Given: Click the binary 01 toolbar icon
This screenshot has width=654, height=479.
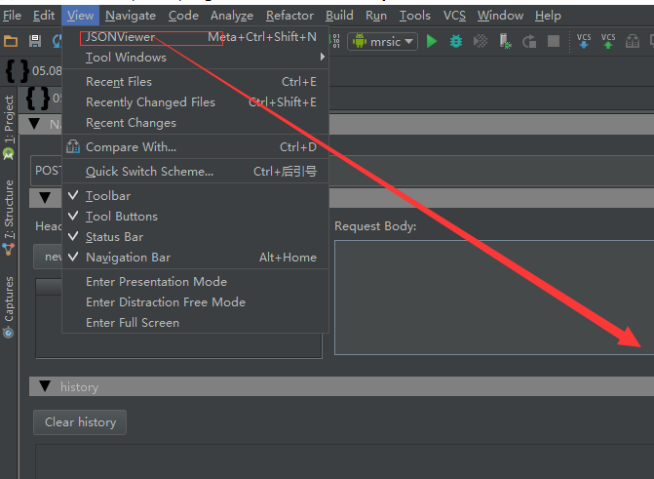Looking at the screenshot, I should (x=335, y=41).
